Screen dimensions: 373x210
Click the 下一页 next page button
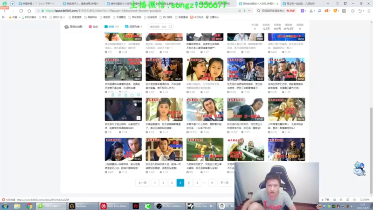[x=224, y=183]
